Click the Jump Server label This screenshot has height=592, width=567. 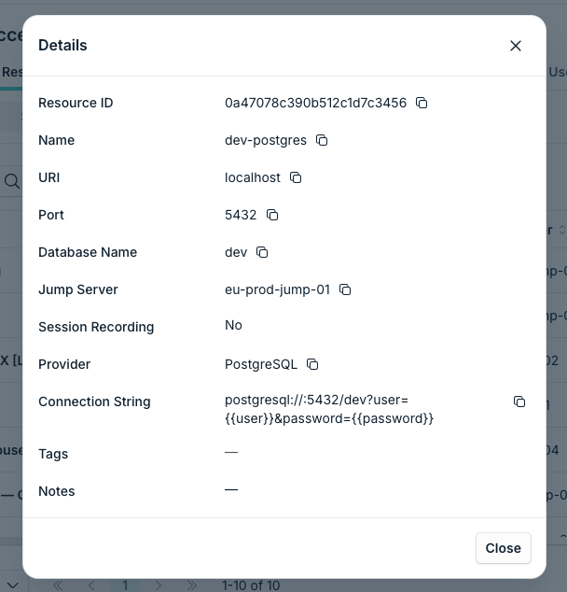[x=78, y=290]
